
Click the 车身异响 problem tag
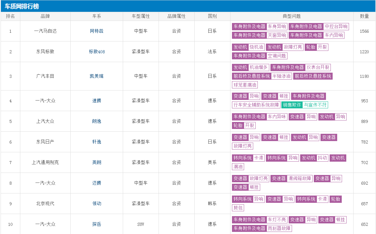click(x=277, y=27)
